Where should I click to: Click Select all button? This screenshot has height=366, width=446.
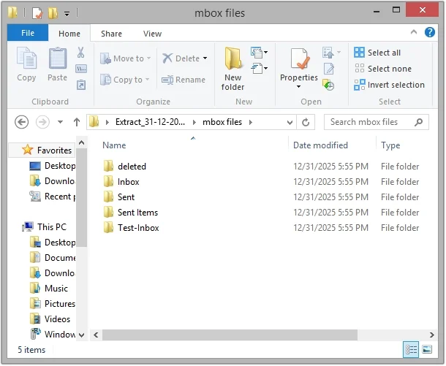(x=377, y=53)
